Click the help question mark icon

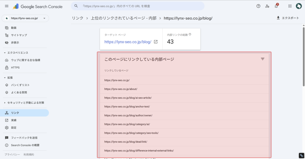258,6
